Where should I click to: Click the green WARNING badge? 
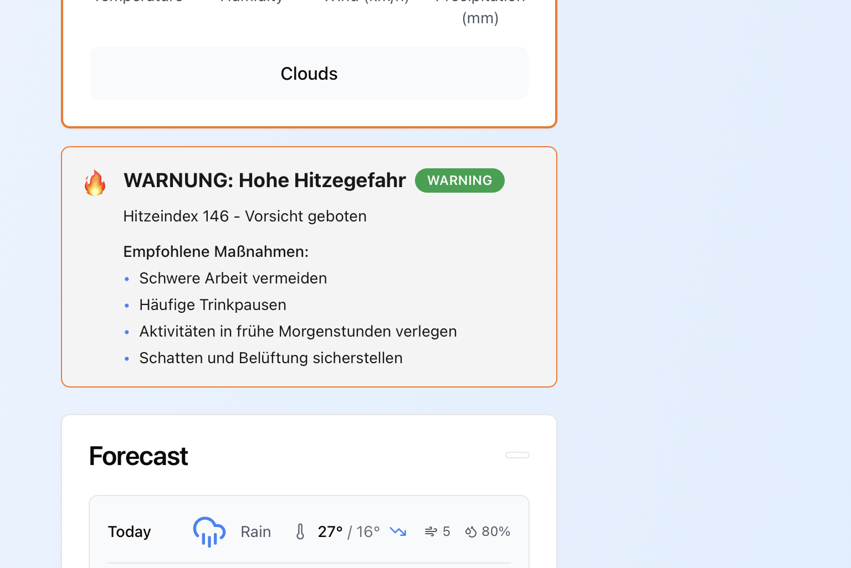point(459,180)
